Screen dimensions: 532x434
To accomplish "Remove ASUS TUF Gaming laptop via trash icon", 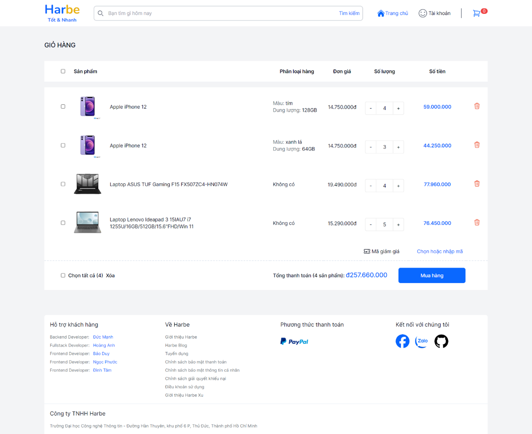I will [x=477, y=184].
